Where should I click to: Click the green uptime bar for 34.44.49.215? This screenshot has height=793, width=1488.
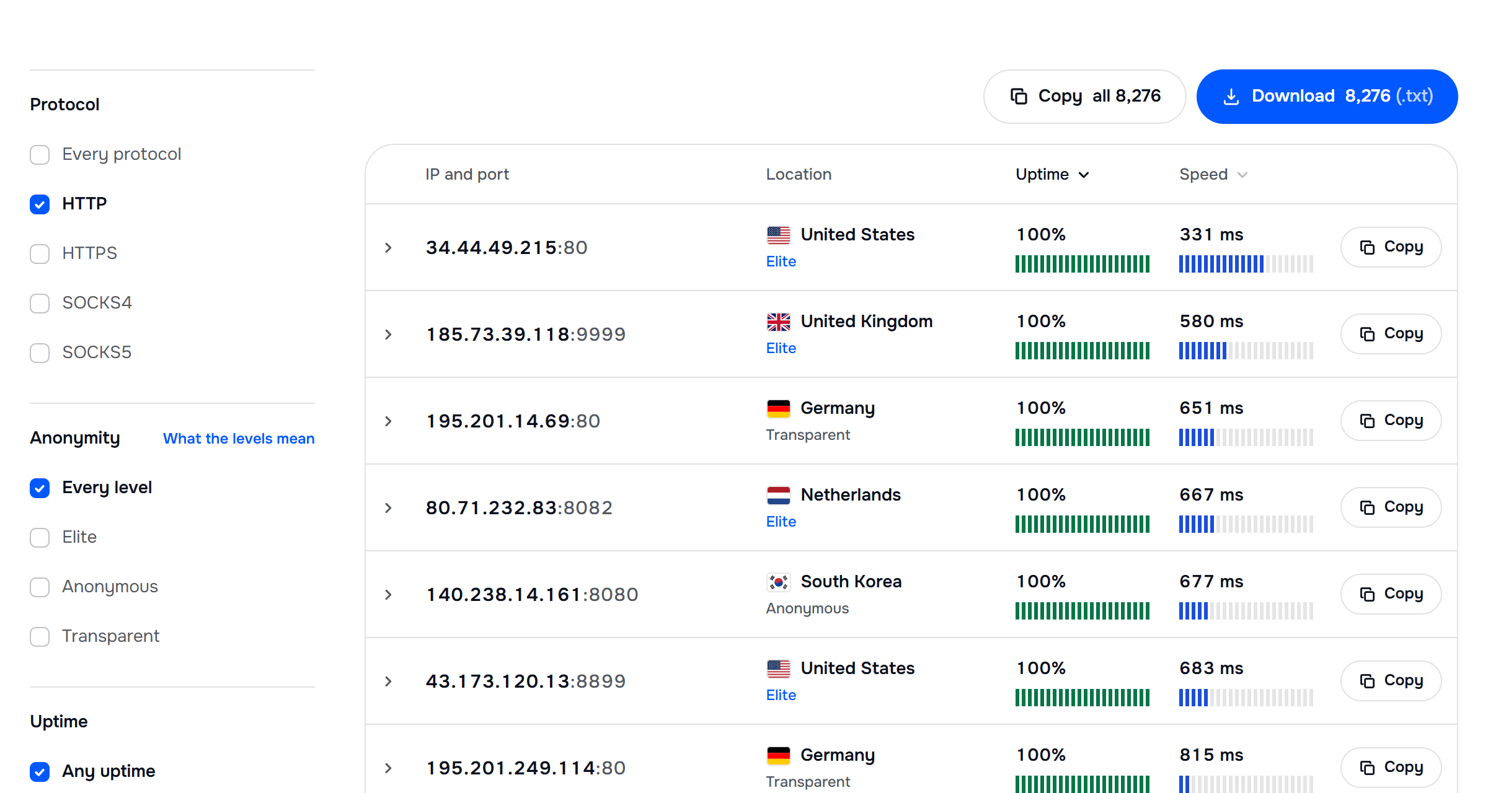click(1083, 264)
